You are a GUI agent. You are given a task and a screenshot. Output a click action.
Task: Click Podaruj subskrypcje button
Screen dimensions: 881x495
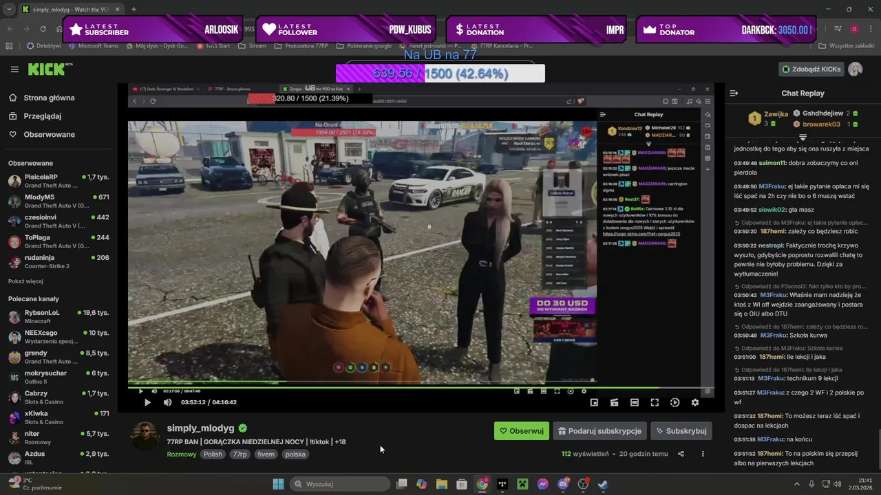(599, 431)
